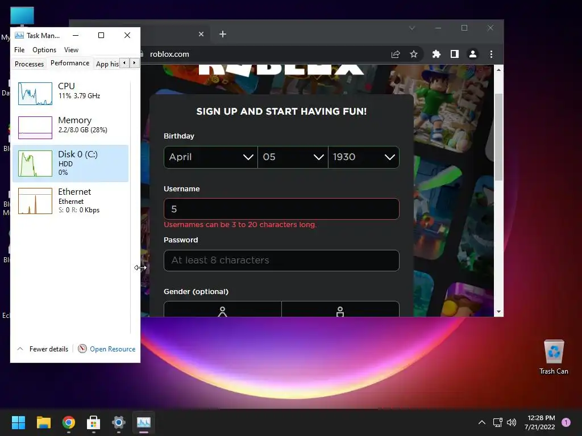This screenshot has width=582, height=436.
Task: Open Microsoft Store from the taskbar
Action: point(94,422)
